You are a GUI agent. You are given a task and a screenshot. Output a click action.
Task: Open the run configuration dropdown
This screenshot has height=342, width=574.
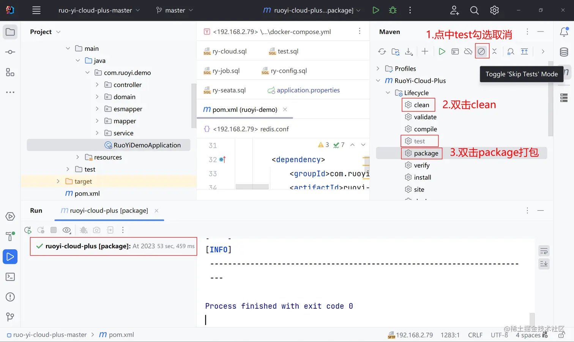point(312,10)
